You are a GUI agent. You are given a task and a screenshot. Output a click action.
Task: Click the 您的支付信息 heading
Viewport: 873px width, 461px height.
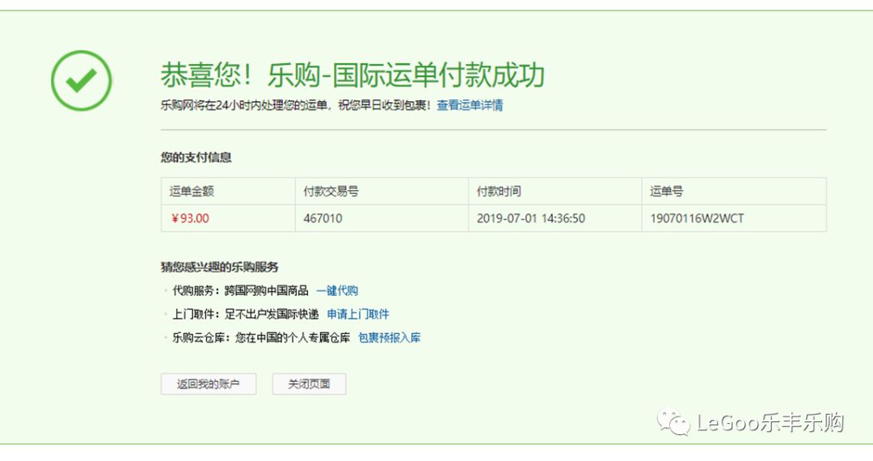[196, 158]
